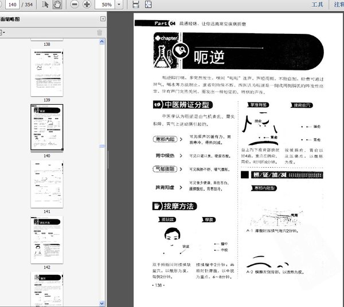The image size is (344, 307).
Task: Open the 注释 comments pane
Action: click(339, 5)
